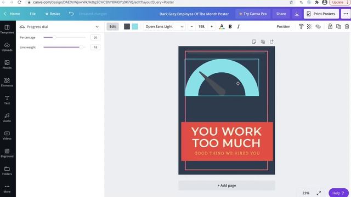
Task: Open the browser extensions puzzle icon
Action: click(x=316, y=2)
